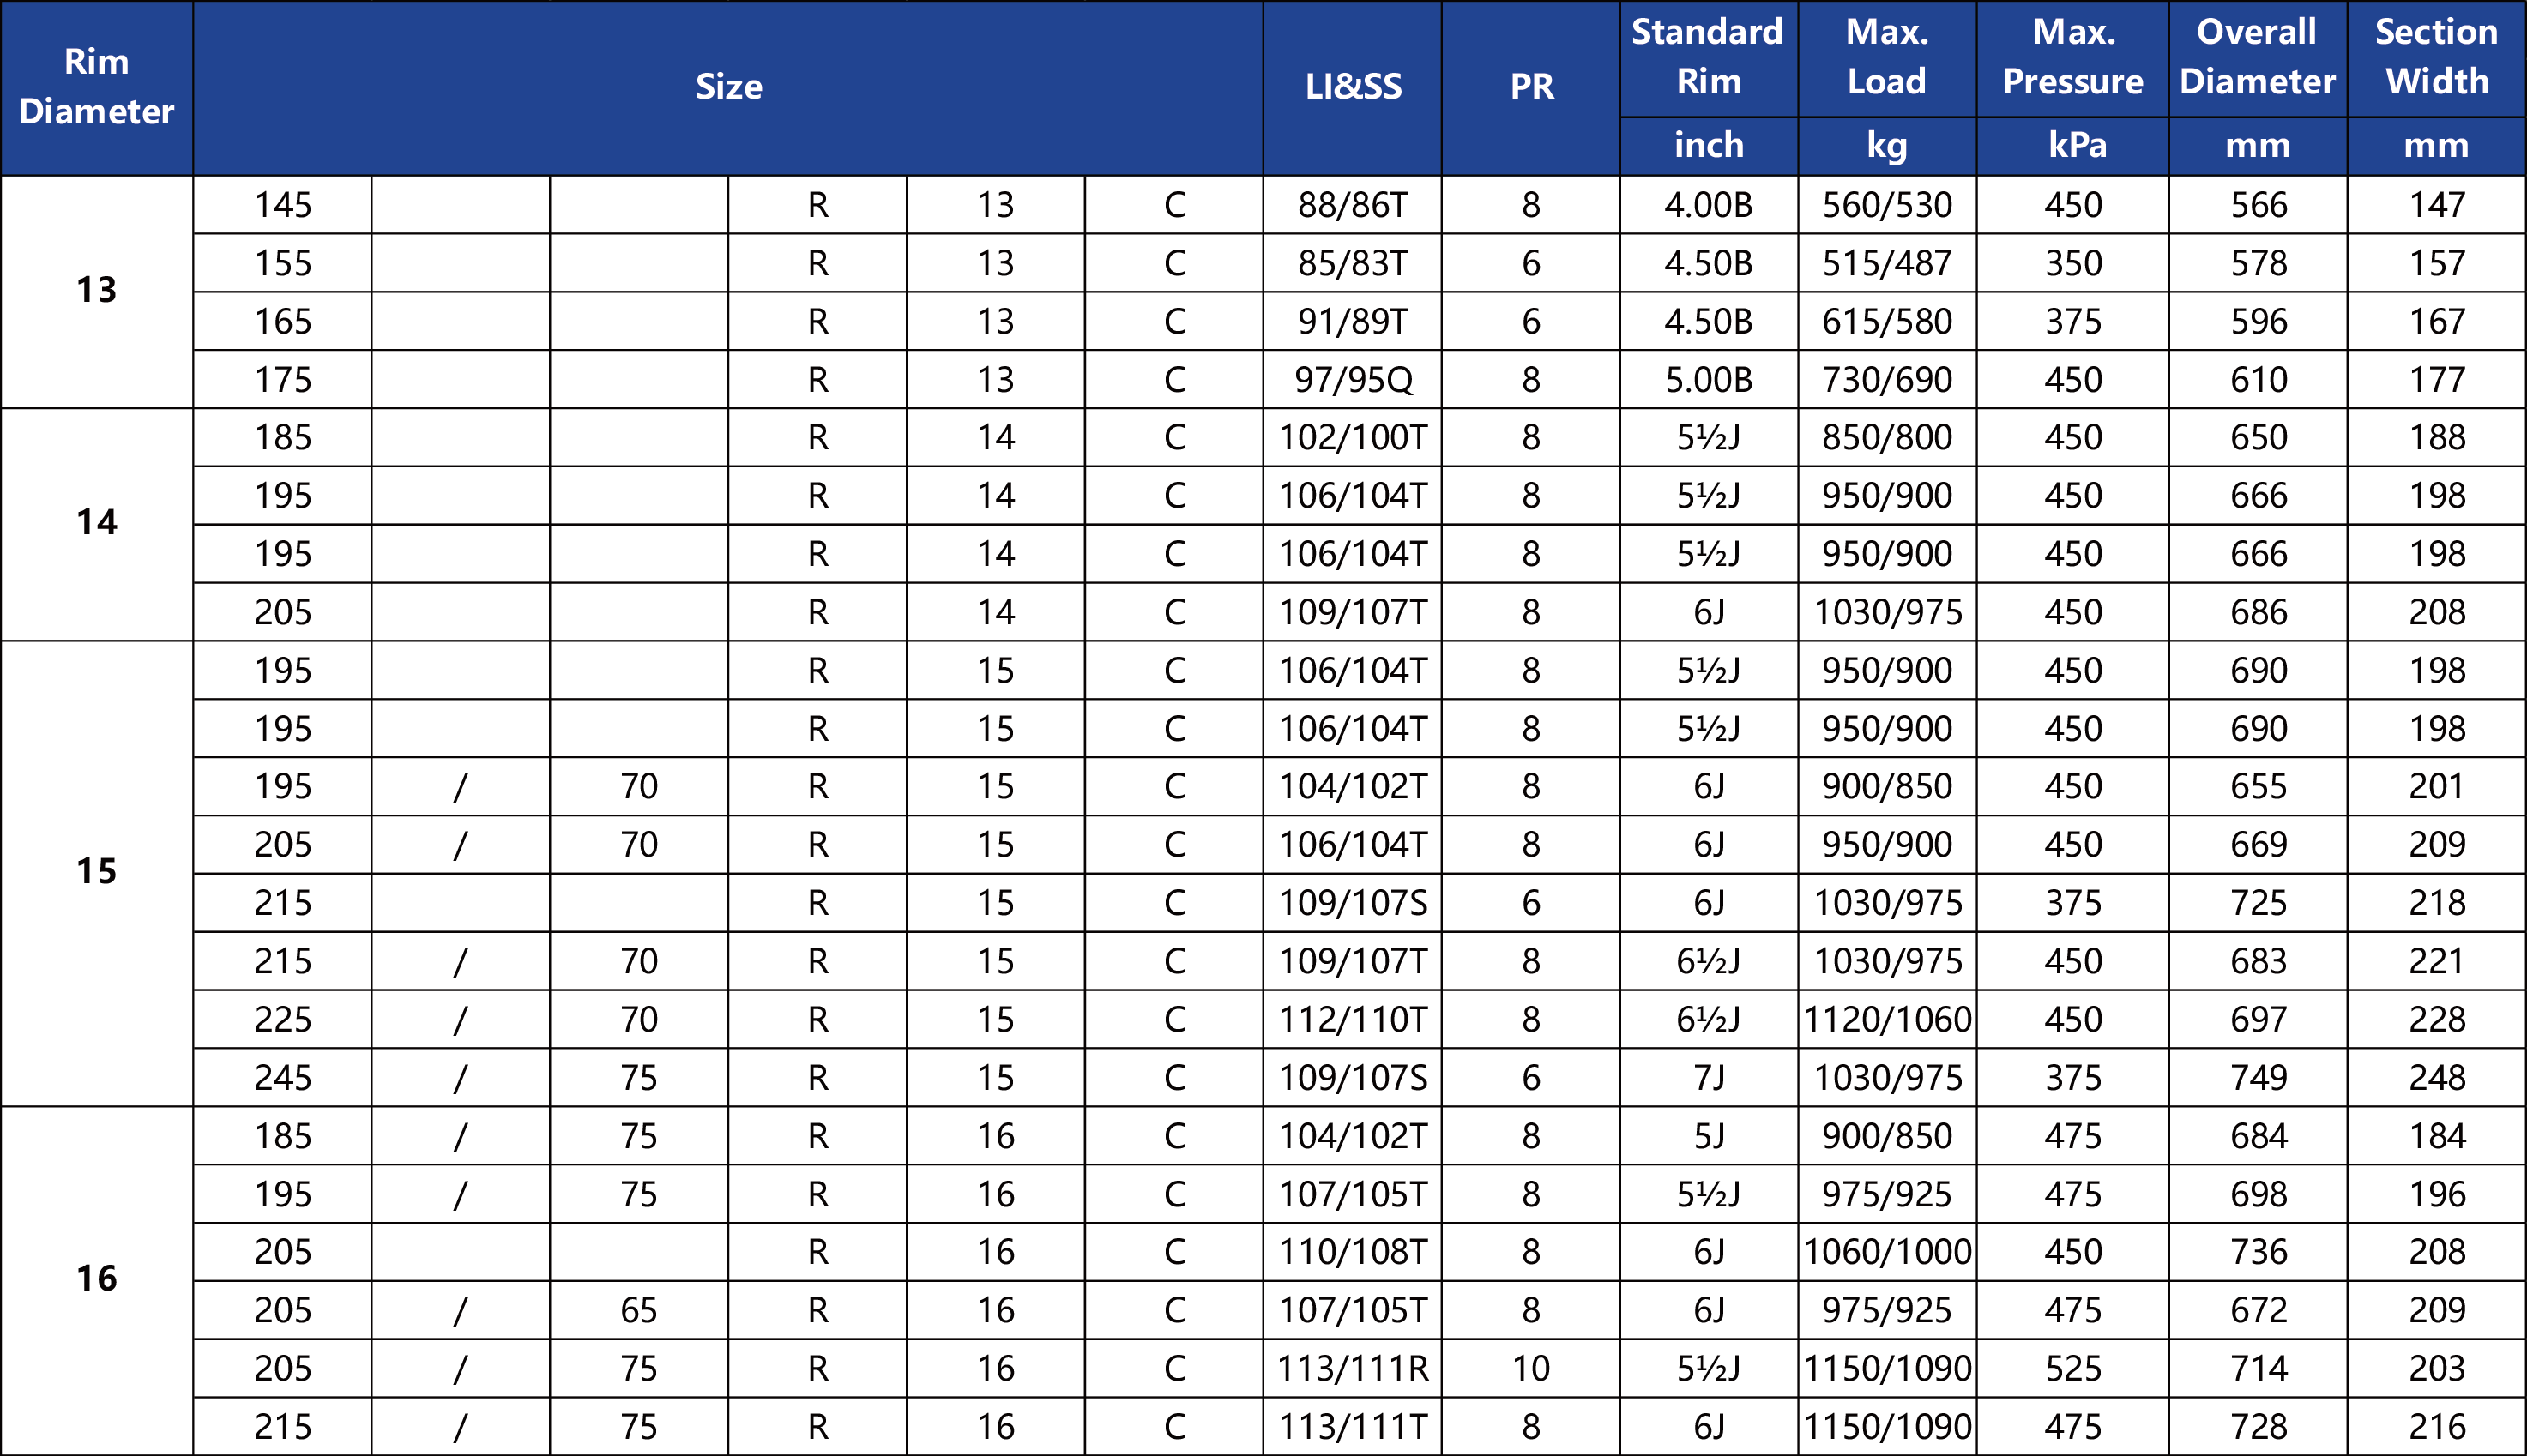
Task: Select the '65' aspect ratio cell
Action: [639, 1310]
